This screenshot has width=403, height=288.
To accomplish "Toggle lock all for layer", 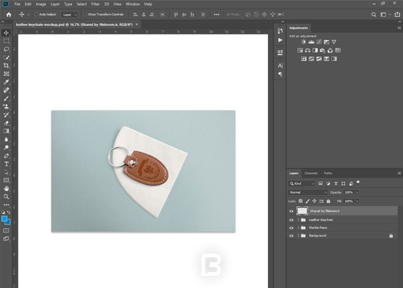I will [x=328, y=201].
